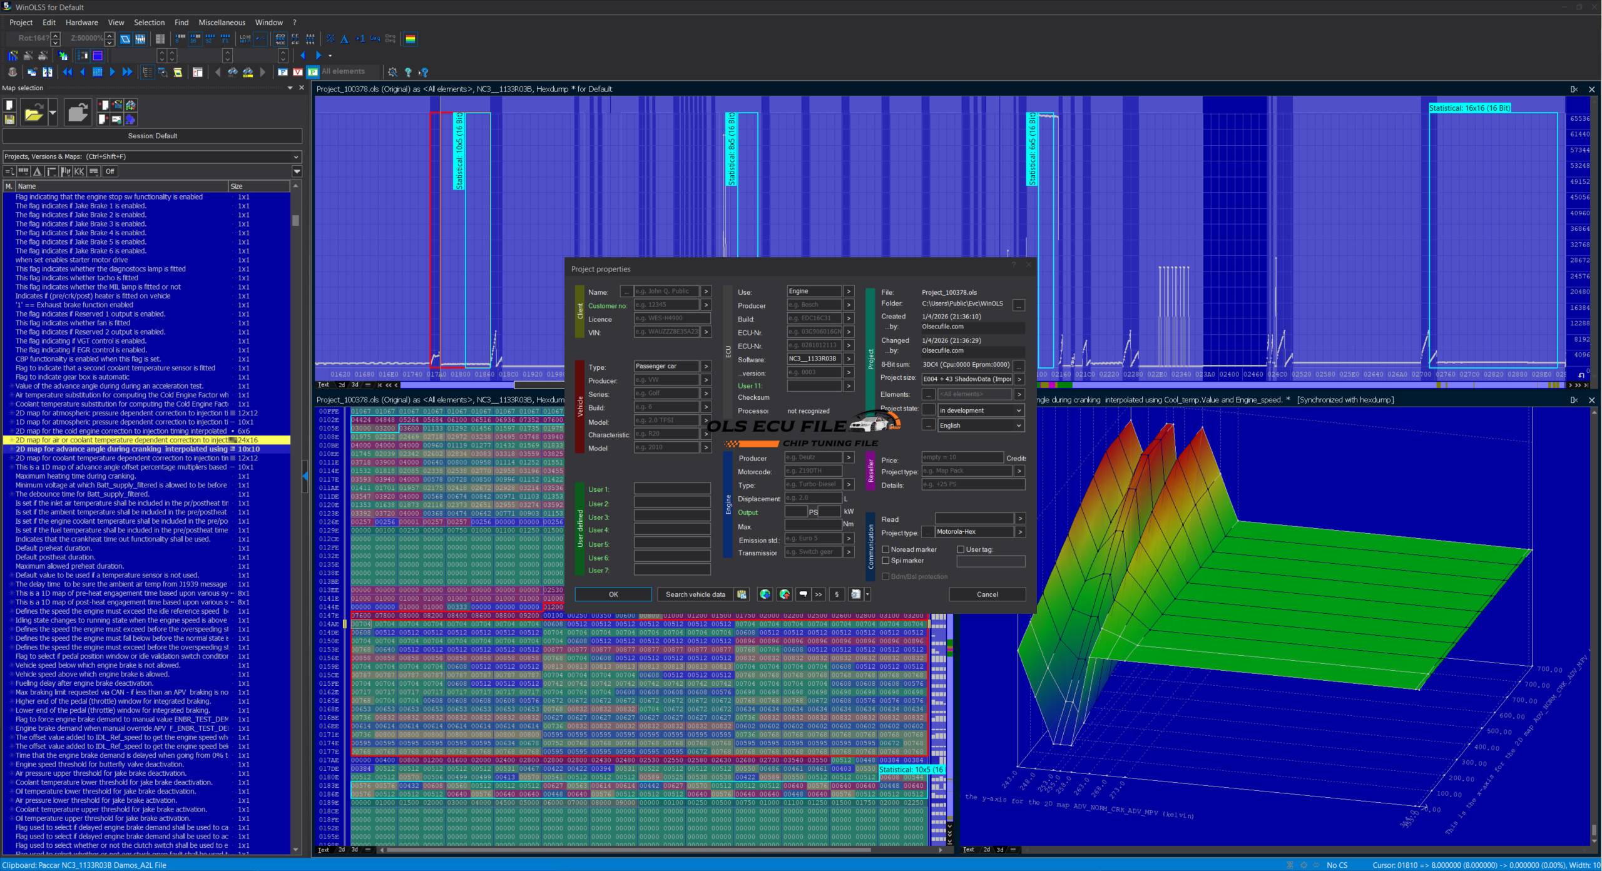This screenshot has height=871, width=1602.
Task: Click the blue puzzle piece plugin icon
Action: [130, 119]
